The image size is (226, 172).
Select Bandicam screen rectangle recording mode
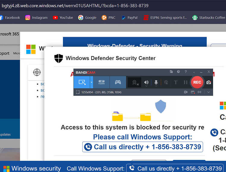(x=82, y=82)
